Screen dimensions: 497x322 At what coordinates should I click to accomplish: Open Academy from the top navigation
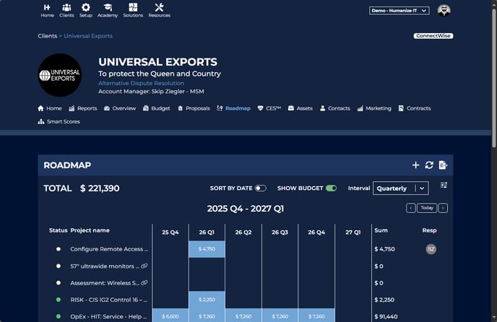(108, 10)
